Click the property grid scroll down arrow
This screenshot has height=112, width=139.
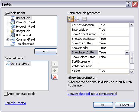coord(132,72)
